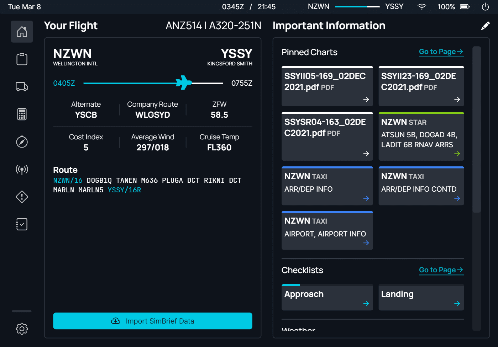Click arrival time 0755Z
The image size is (498, 347).
pos(242,83)
